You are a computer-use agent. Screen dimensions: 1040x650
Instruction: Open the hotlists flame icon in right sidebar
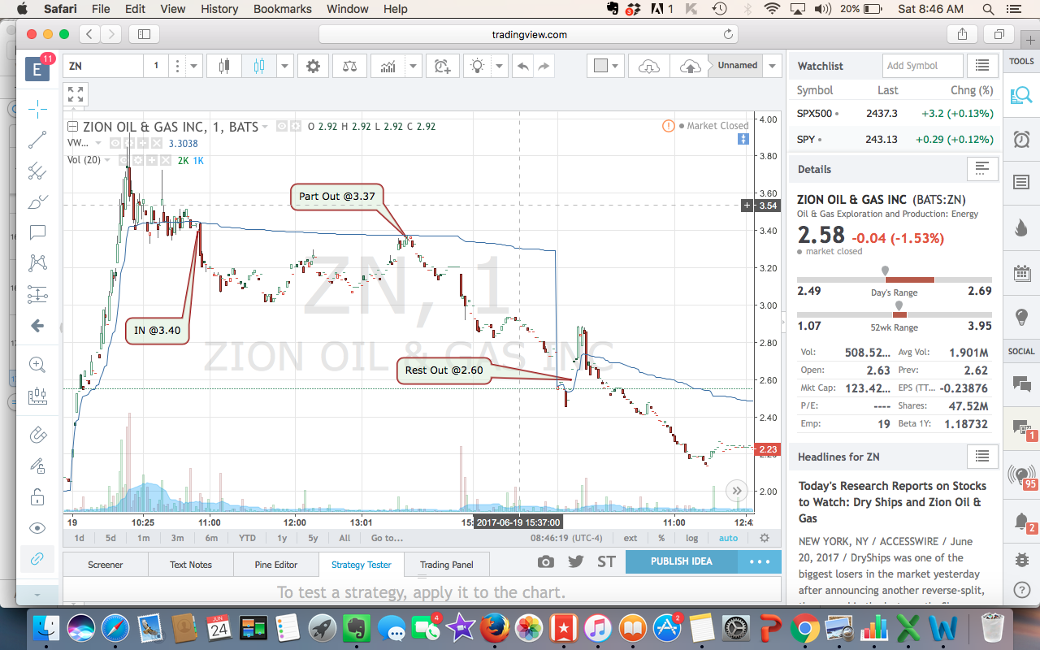pyautogui.click(x=1021, y=227)
